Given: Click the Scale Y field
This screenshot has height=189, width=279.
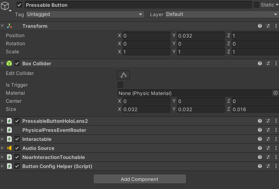Looking at the screenshot, I should (201, 52).
